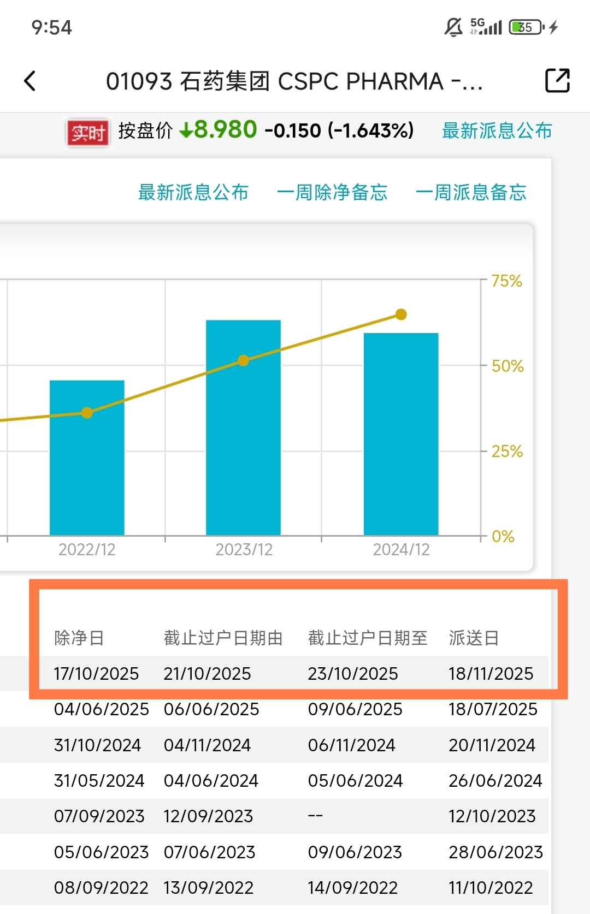Select ex-date cell 08/09/2022

(x=101, y=888)
